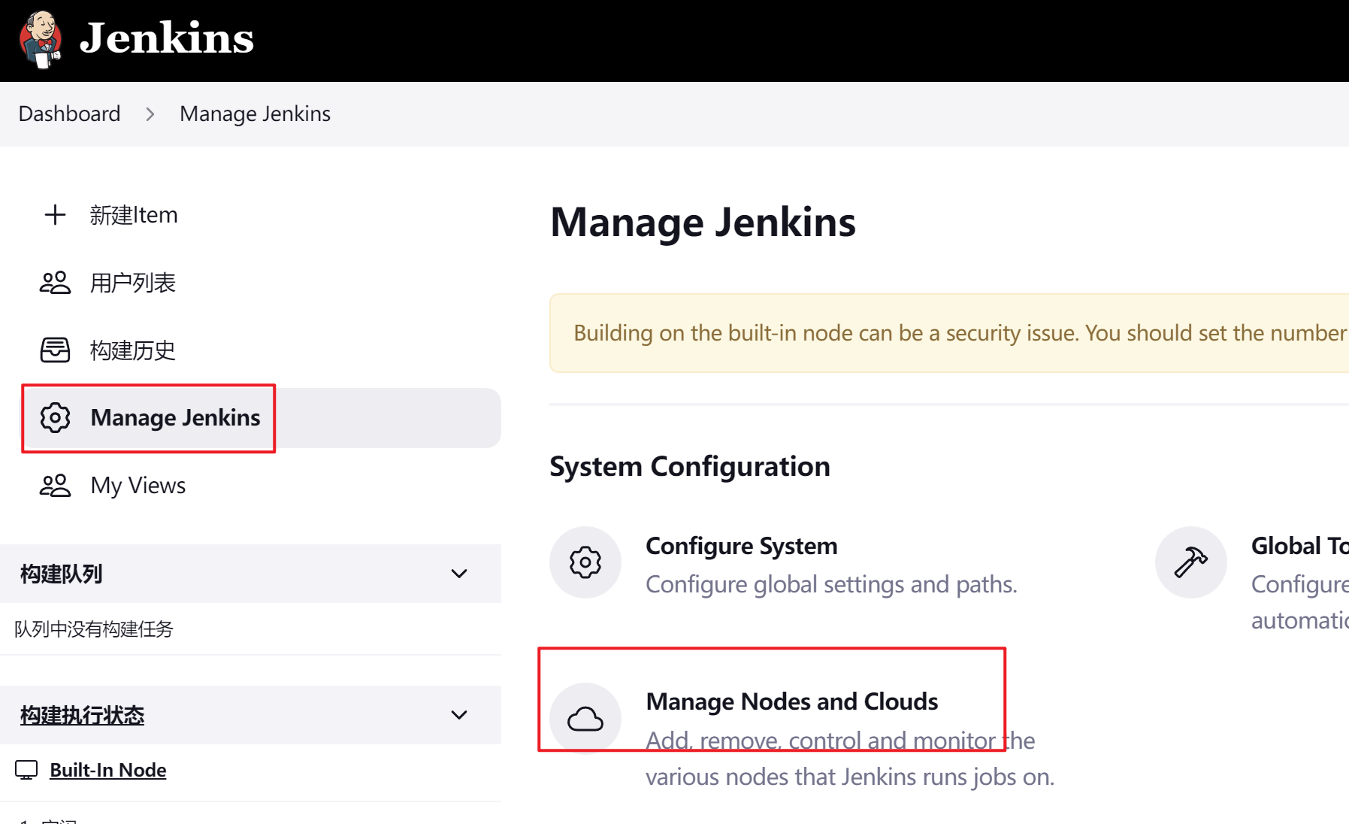Open the Jenkins home title link
The width and height of the screenshot is (1349, 824).
click(x=167, y=38)
